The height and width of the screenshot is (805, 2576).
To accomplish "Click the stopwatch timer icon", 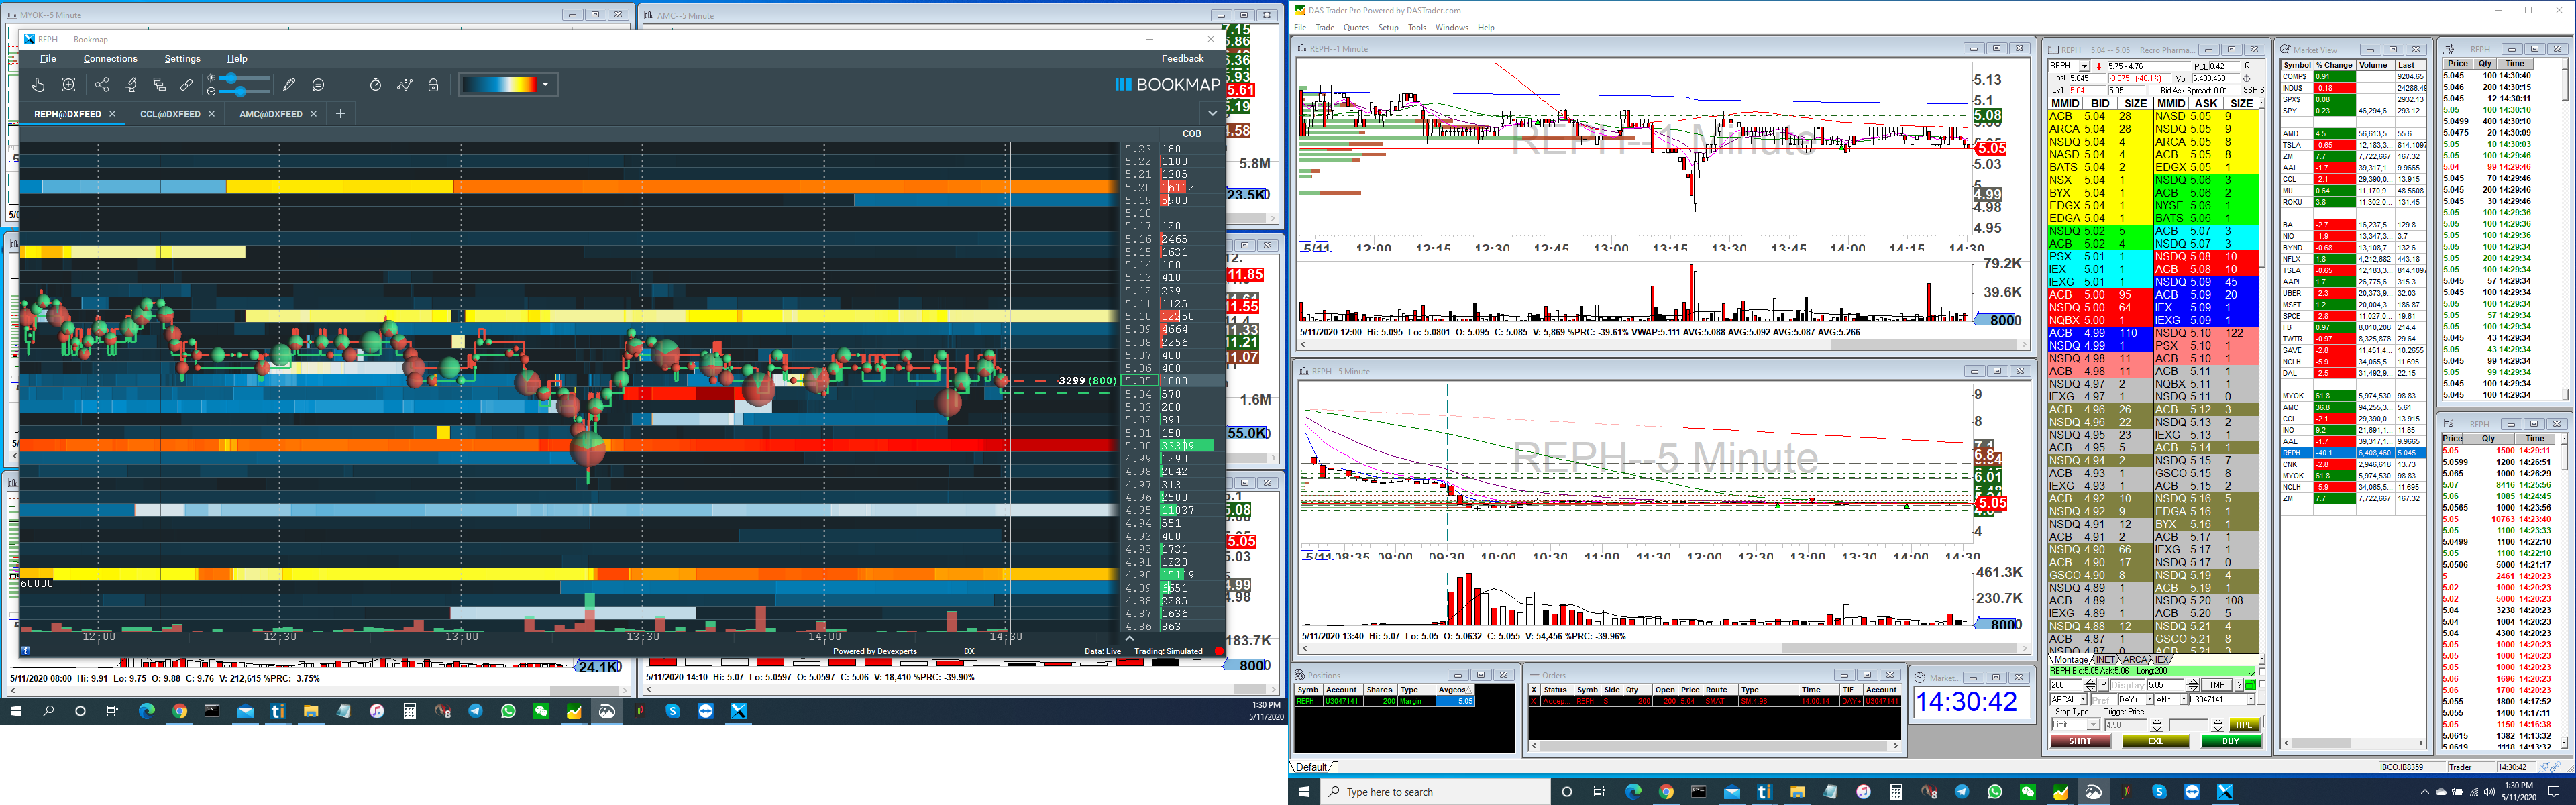I will coord(376,85).
